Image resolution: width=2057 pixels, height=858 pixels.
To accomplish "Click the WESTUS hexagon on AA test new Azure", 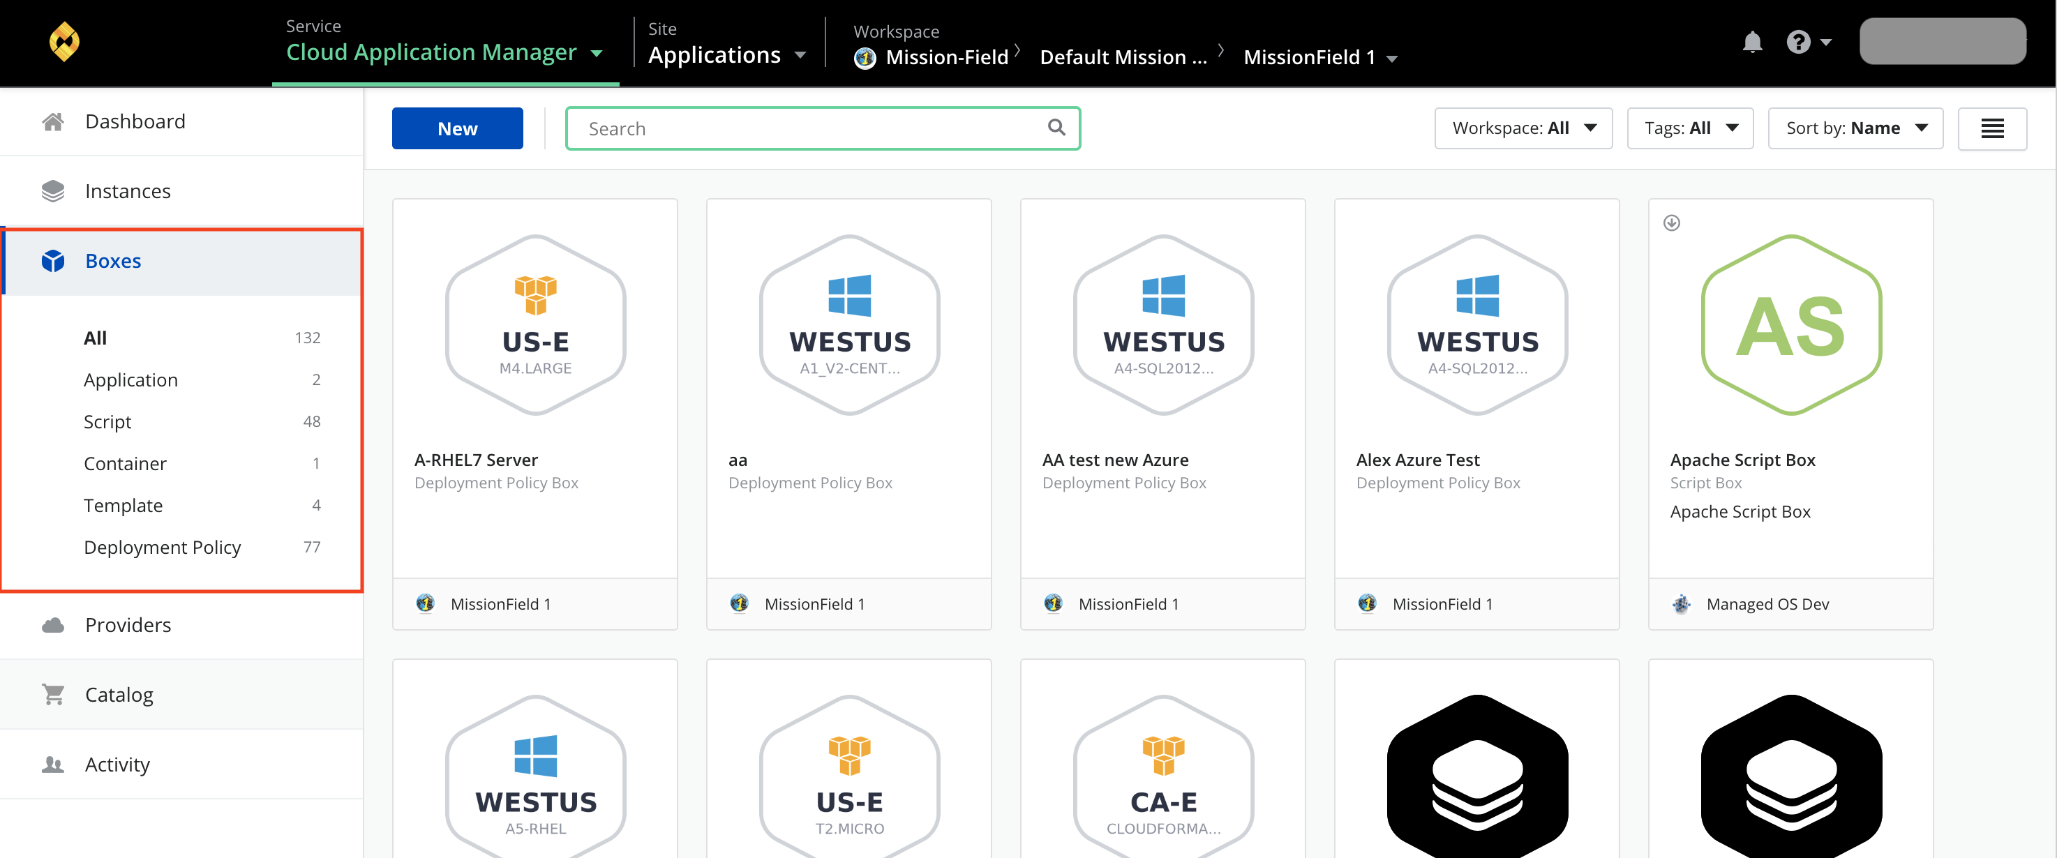I will click(1163, 325).
